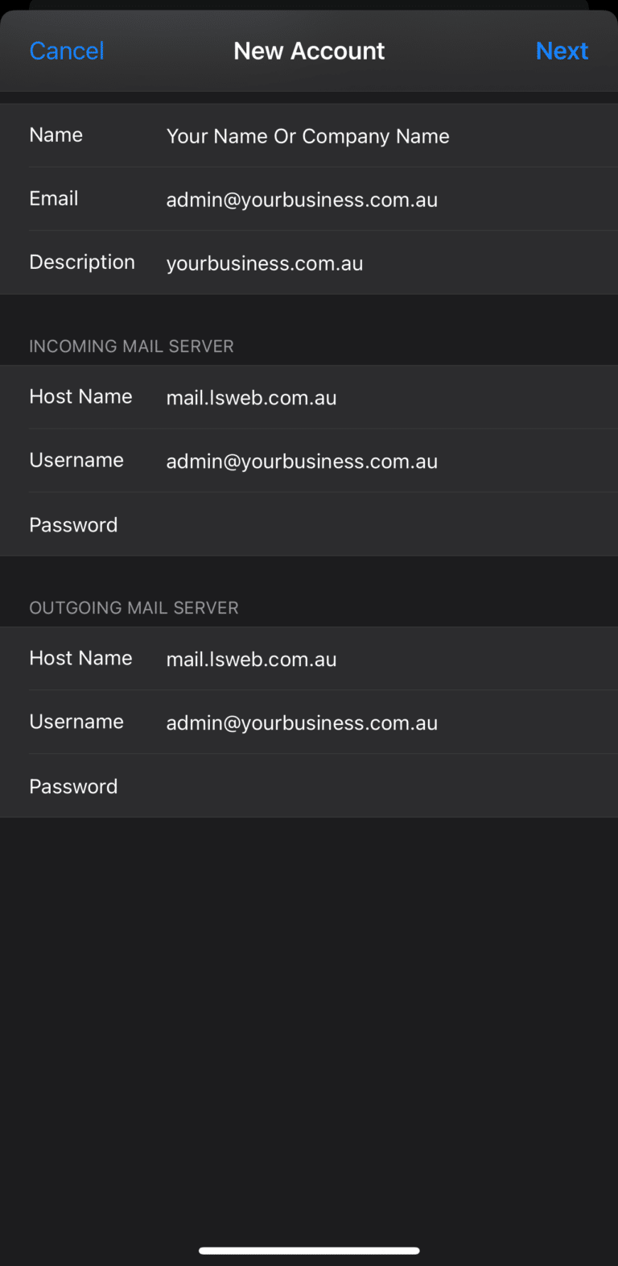Select the Description value 'yourbusiness.com.au'
This screenshot has height=1266, width=618.
[x=265, y=263]
